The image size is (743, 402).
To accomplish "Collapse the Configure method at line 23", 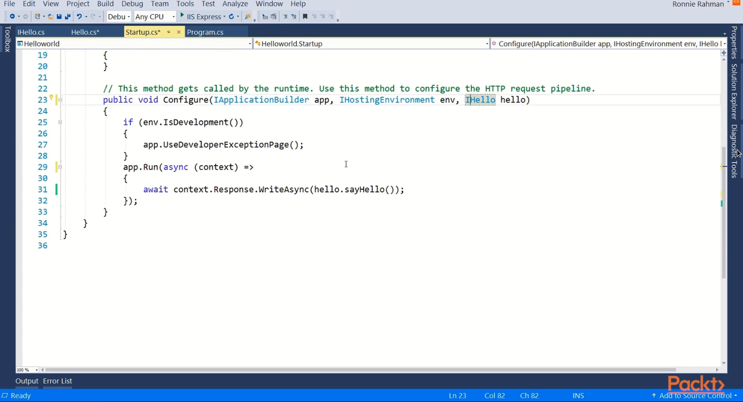I will click(x=60, y=100).
